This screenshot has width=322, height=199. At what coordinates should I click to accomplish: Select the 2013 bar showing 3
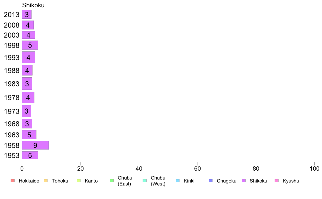click(x=27, y=14)
